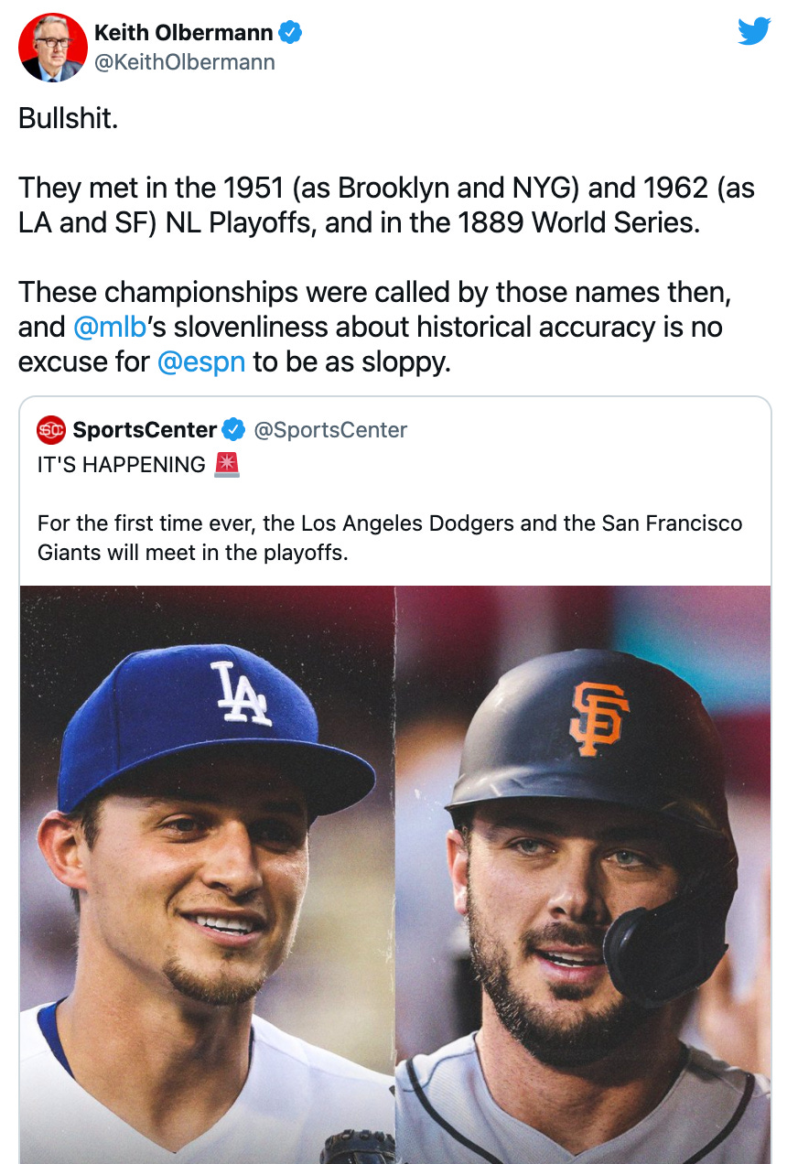787x1164 pixels.
Task: Click the red siren emoji
Action: point(226,465)
